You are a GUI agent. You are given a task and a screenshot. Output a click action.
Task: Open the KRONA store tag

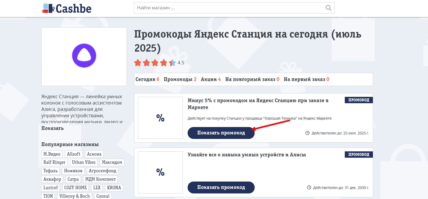114,188
